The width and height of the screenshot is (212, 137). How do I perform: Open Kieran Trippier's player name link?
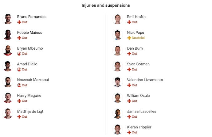139,127
